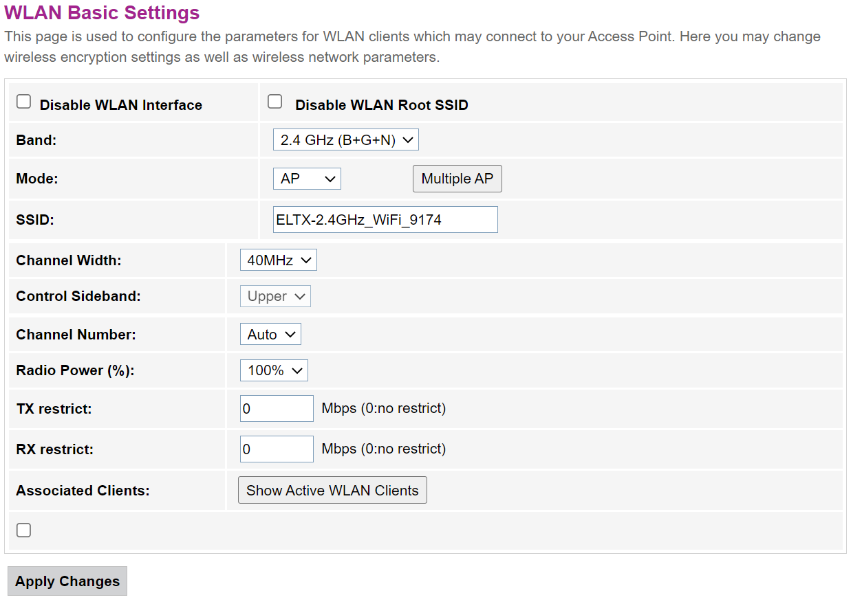The image size is (862, 604).
Task: Click the TX restrict input box
Action: tap(277, 409)
